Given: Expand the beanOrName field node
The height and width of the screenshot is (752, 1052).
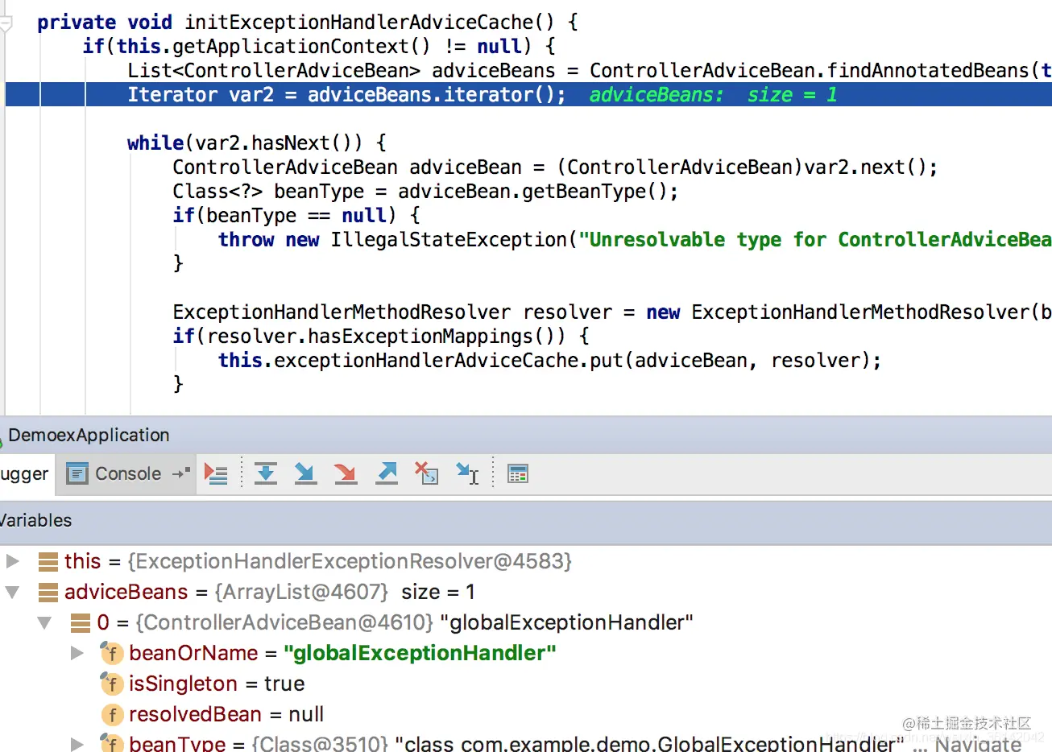Looking at the screenshot, I should pos(77,653).
